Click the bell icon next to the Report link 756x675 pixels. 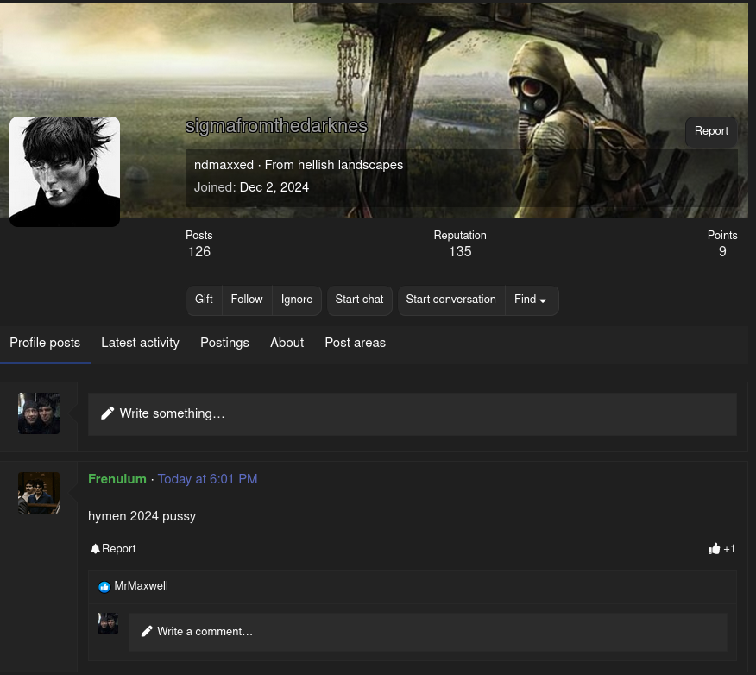[x=95, y=549]
